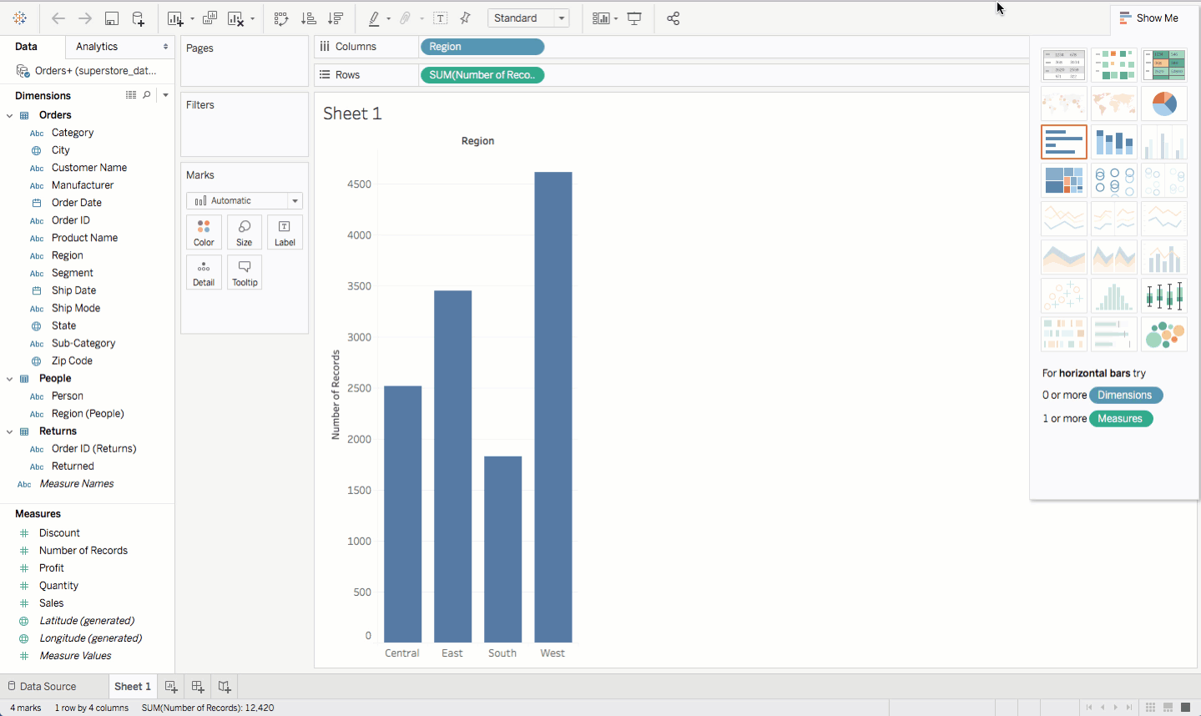Click the Label button in Marks card

[285, 233]
